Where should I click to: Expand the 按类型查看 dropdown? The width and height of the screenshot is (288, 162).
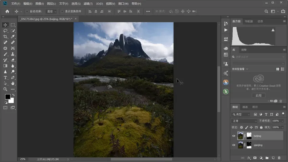point(240,69)
